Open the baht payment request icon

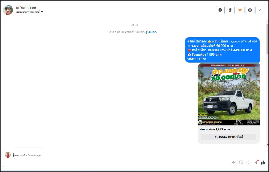coord(256,162)
